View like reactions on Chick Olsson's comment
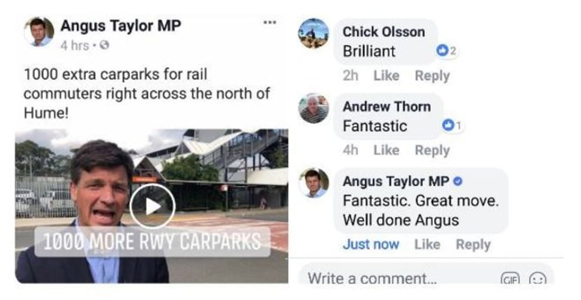Image resolution: width=581 pixels, height=300 pixels. (447, 52)
